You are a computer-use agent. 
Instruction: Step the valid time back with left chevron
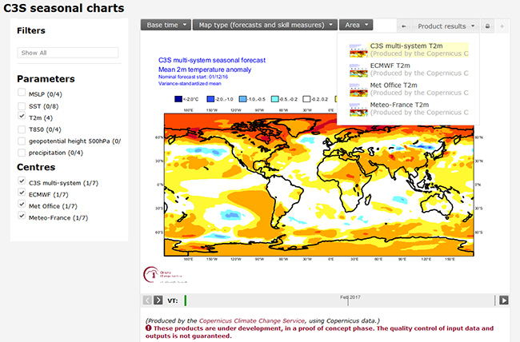point(147,300)
